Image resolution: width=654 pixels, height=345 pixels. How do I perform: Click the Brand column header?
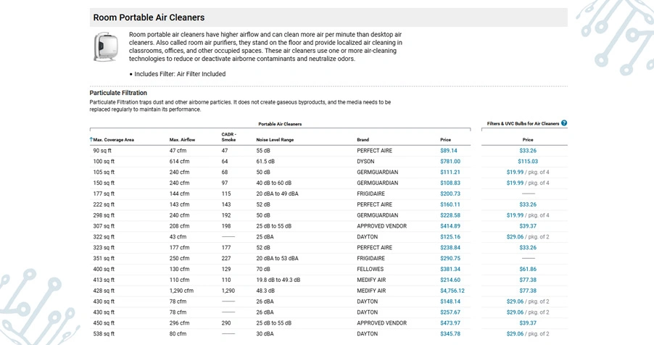(363, 140)
